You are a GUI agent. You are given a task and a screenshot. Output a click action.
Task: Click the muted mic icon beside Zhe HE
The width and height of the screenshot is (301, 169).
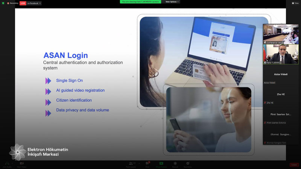265,103
